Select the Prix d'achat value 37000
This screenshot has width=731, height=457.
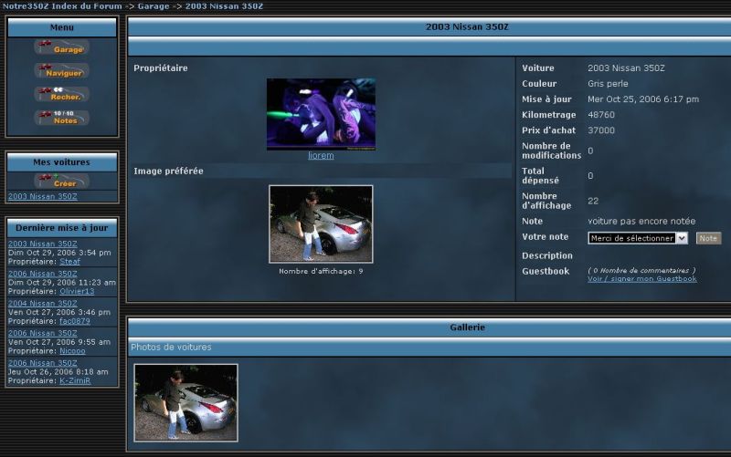[601, 130]
